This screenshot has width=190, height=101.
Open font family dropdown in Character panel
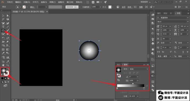coord(188,18)
